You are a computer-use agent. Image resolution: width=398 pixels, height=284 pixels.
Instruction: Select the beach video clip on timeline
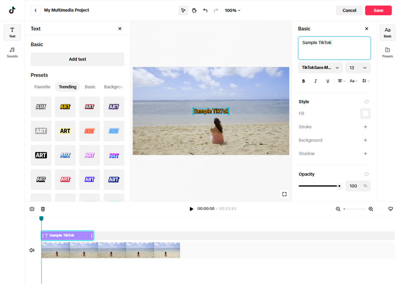tap(110, 250)
